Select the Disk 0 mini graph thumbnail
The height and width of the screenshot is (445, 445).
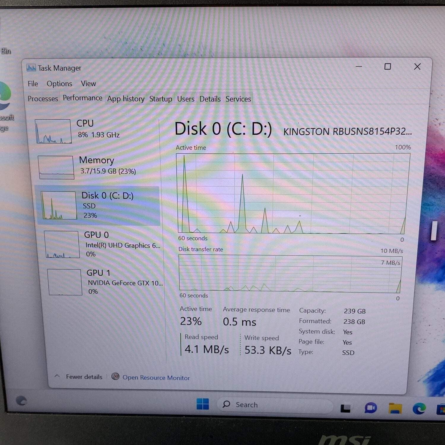click(x=59, y=205)
